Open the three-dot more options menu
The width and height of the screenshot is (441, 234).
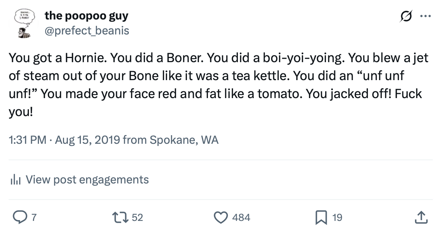coord(425,16)
